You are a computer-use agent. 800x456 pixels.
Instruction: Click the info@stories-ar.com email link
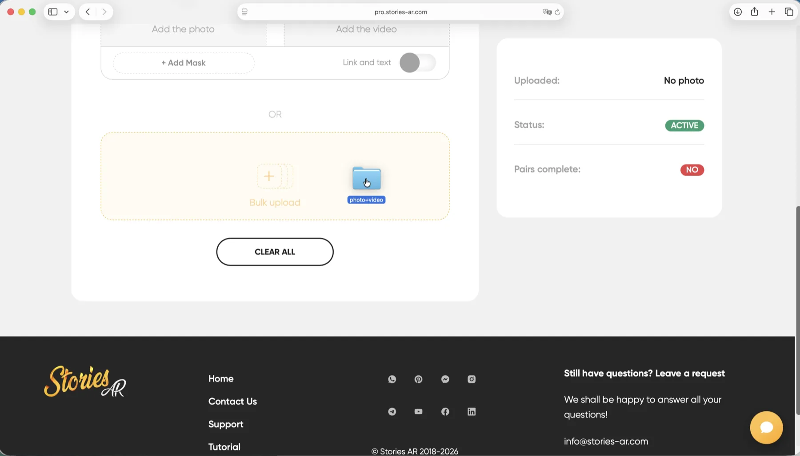click(x=606, y=441)
